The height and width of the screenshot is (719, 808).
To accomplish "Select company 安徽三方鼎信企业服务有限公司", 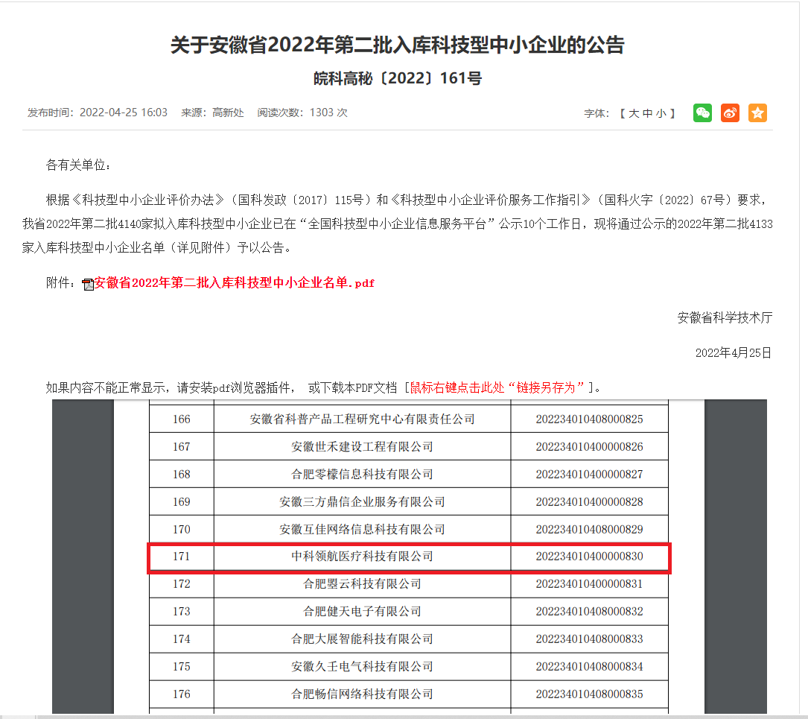I will tap(362, 502).
